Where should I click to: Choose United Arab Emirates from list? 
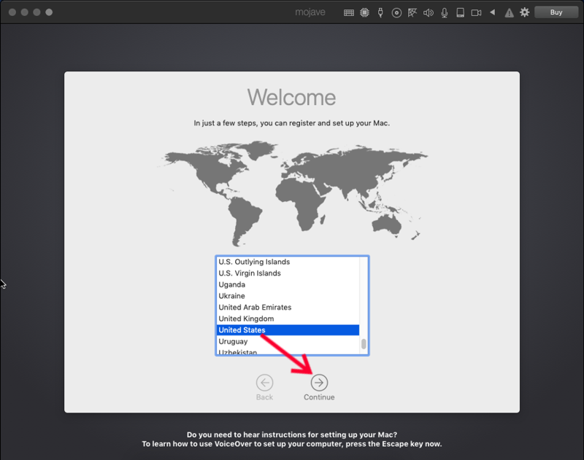[x=255, y=308]
